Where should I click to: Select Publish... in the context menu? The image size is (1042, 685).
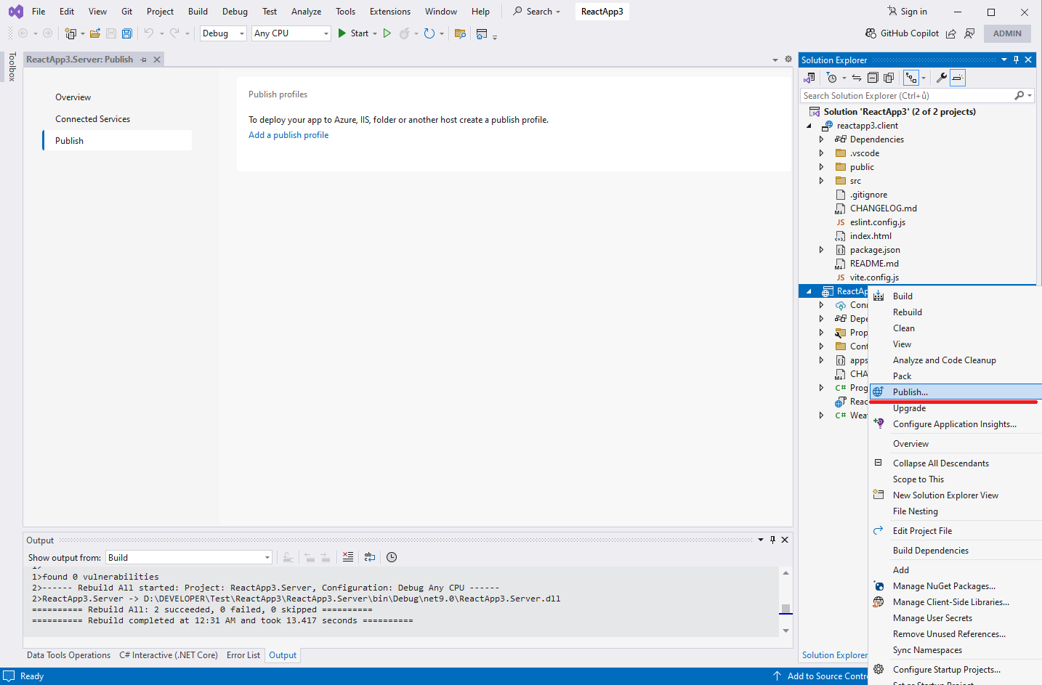click(x=956, y=392)
